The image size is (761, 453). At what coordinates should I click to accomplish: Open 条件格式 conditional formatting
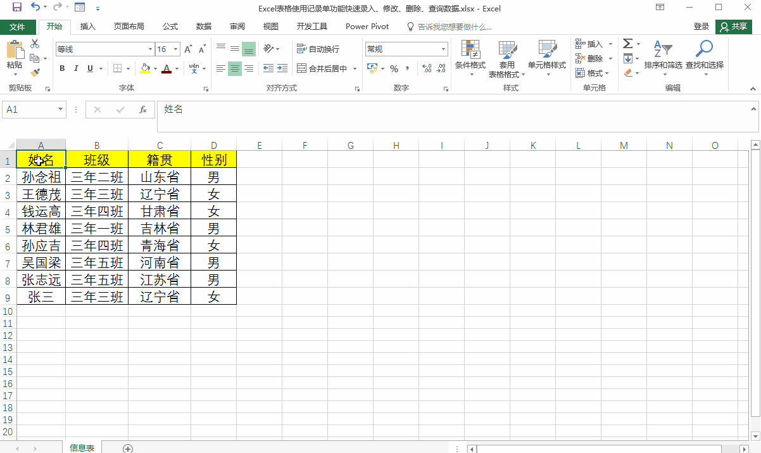click(x=470, y=59)
